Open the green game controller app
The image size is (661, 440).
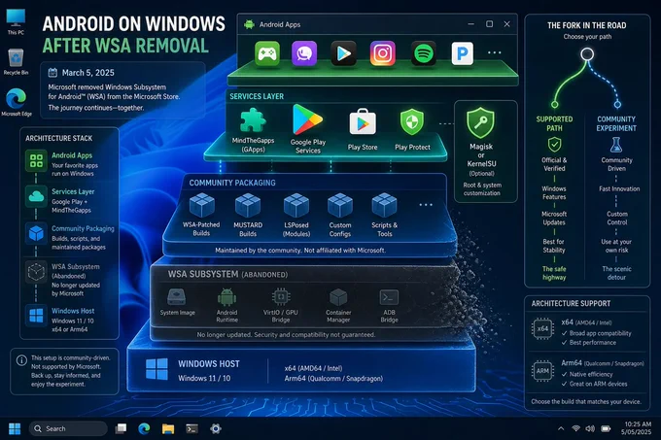267,53
